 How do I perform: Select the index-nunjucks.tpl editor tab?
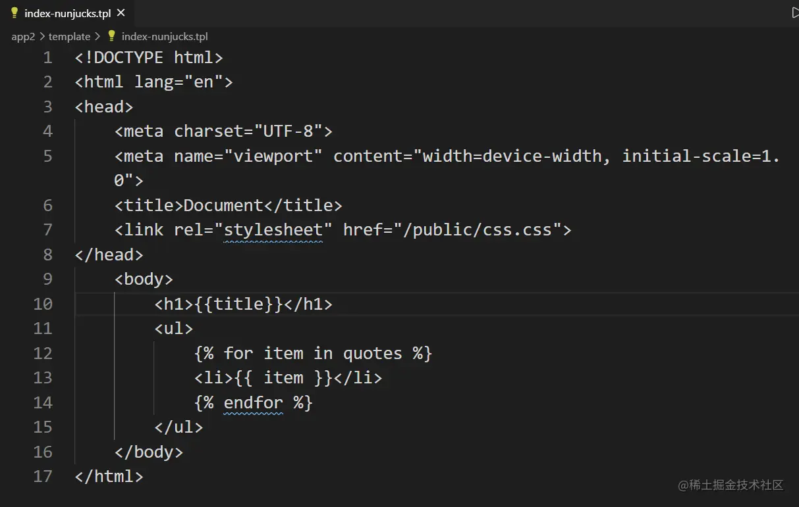point(67,13)
